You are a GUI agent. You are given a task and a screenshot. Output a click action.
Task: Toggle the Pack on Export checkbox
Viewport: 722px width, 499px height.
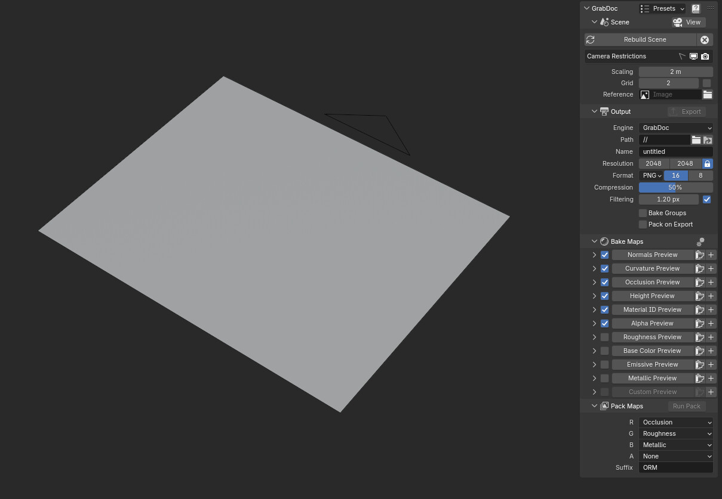pyautogui.click(x=643, y=224)
